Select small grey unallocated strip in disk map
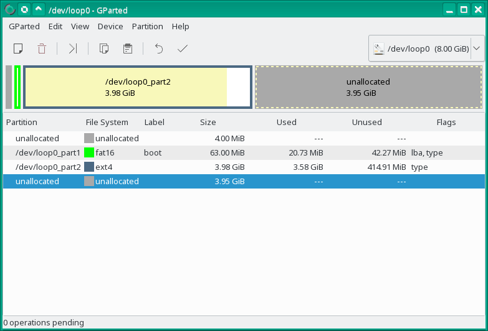Screen dimensions: 488x331 point(9,87)
